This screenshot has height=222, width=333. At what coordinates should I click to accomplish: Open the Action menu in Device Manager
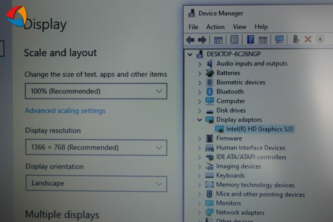(x=215, y=27)
